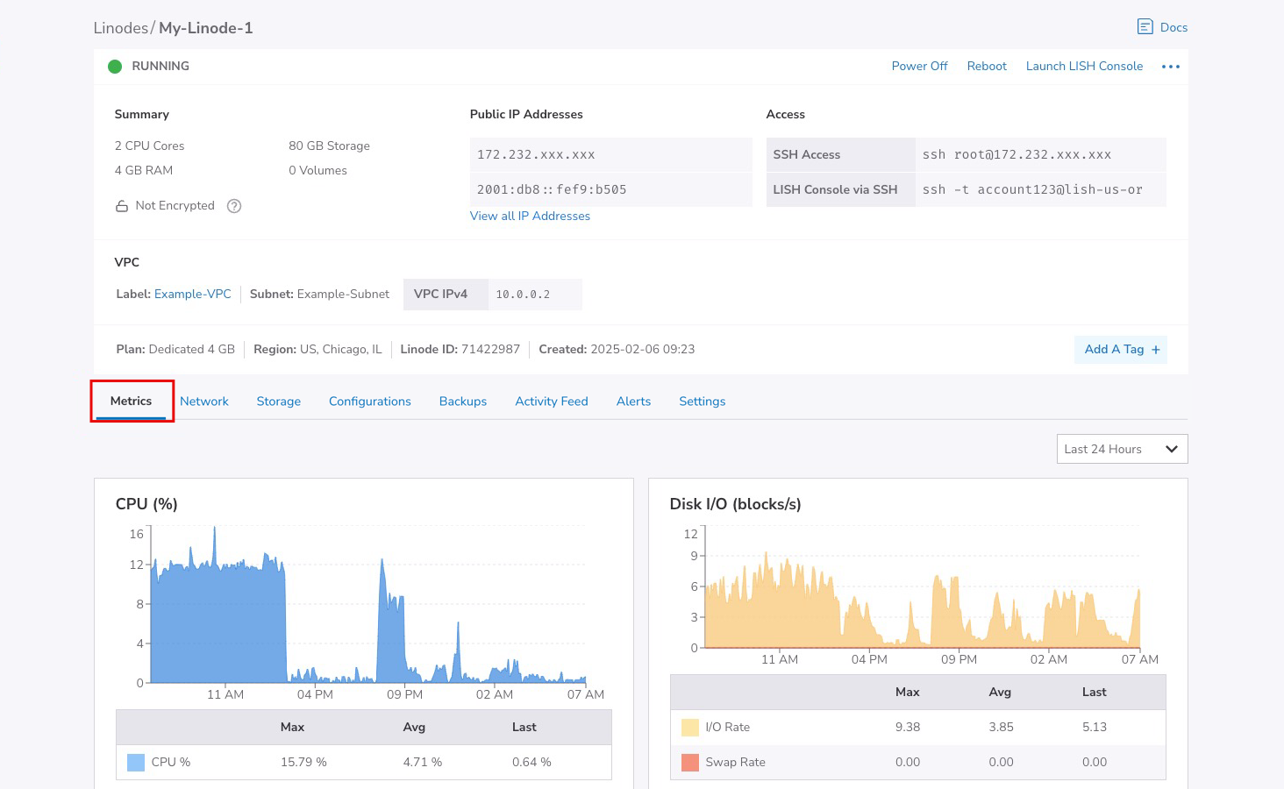Open View all IP Addresses link
The image size is (1284, 789).
point(530,217)
